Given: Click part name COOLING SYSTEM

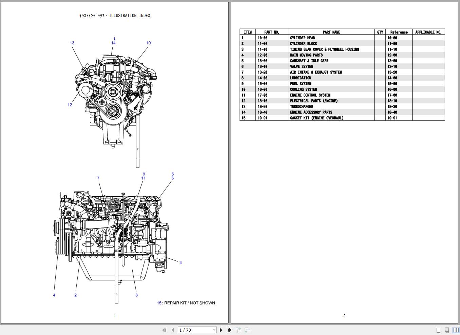Looking at the screenshot, I should pos(303,90).
